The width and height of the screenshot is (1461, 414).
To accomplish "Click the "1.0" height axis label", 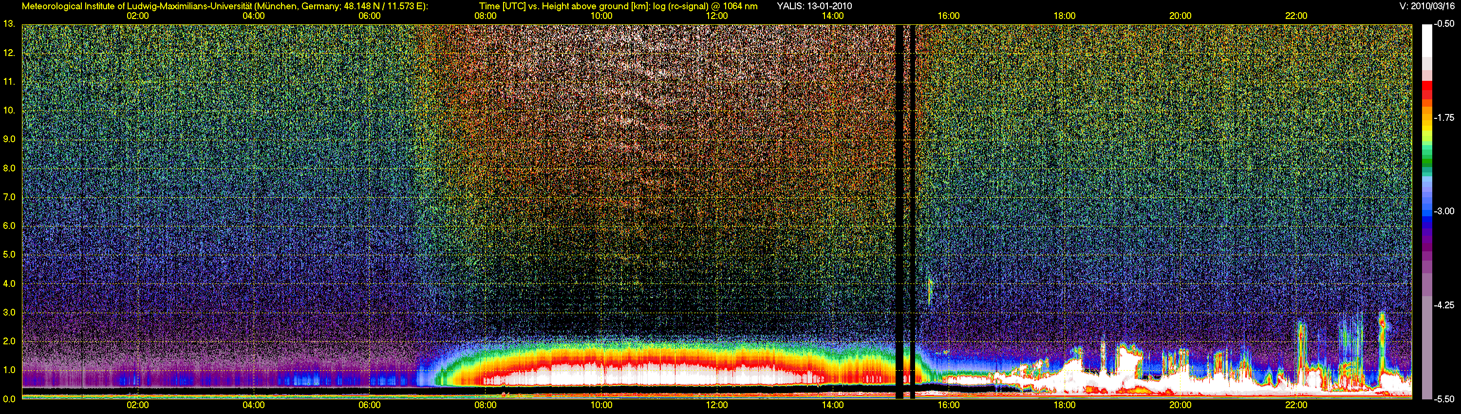I will click(x=9, y=370).
